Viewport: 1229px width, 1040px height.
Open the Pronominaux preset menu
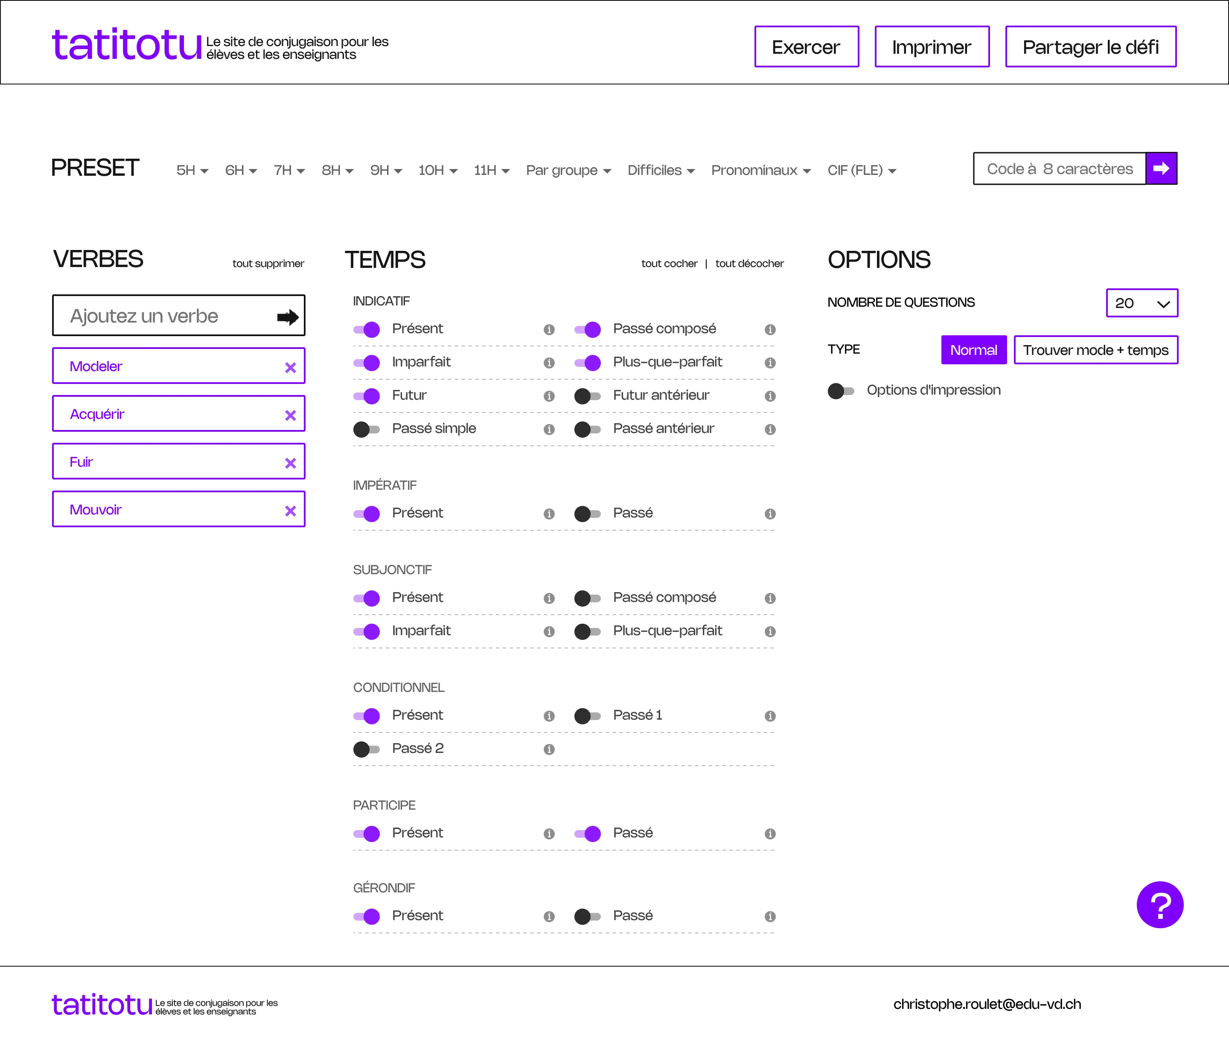point(760,171)
